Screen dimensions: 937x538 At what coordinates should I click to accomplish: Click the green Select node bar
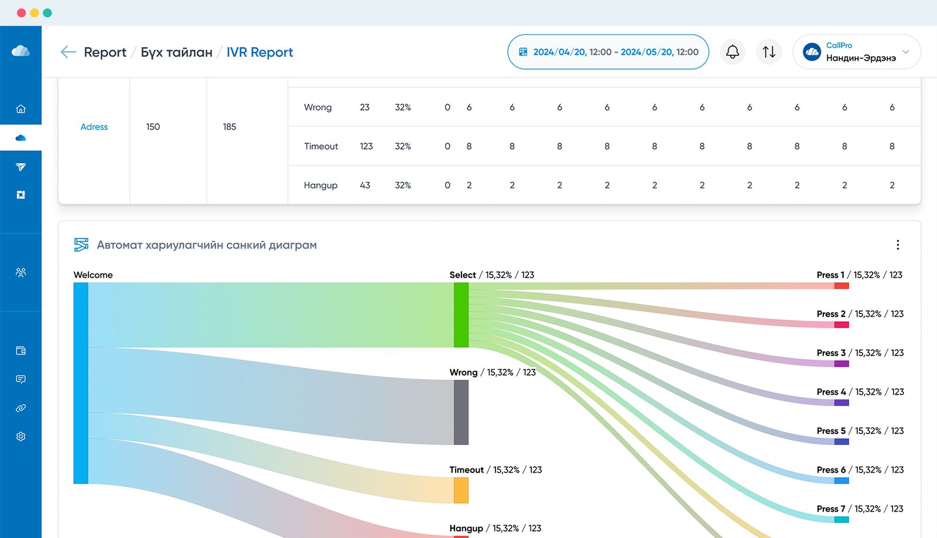[461, 315]
